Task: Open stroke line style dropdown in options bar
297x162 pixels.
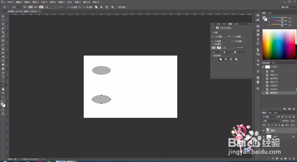Action: [61, 7]
